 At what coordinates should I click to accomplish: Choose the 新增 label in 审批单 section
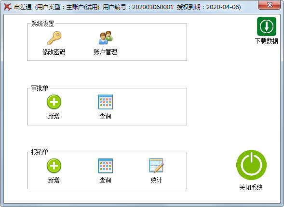pos(54,116)
